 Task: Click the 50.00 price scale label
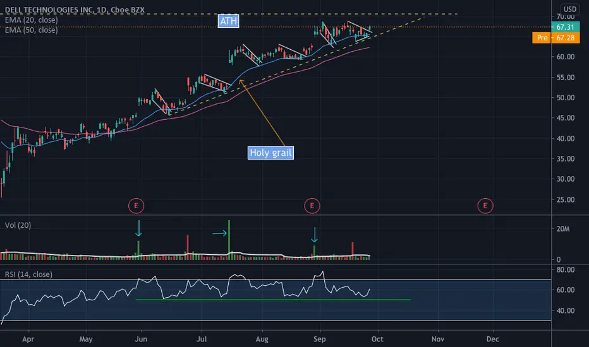[566, 98]
